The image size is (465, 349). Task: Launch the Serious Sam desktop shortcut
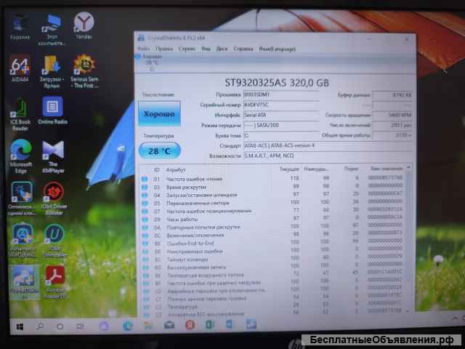(84, 71)
